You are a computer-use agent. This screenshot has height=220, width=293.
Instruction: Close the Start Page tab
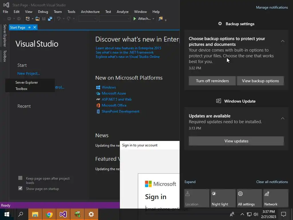click(35, 27)
